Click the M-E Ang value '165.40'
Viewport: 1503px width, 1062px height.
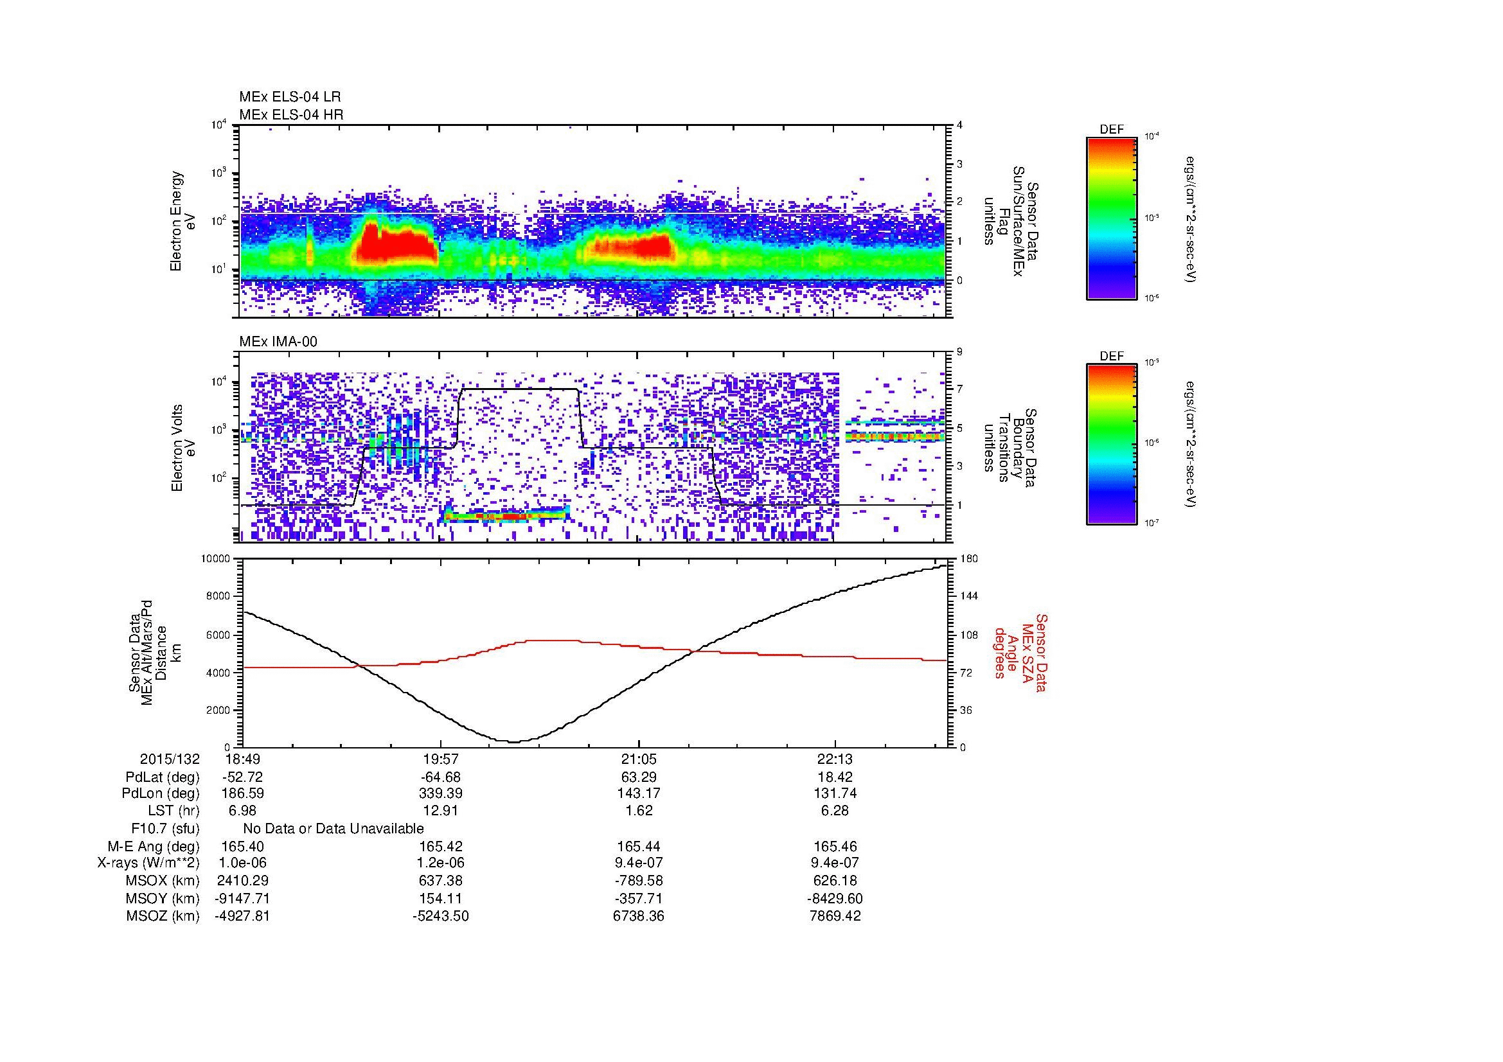coord(242,847)
